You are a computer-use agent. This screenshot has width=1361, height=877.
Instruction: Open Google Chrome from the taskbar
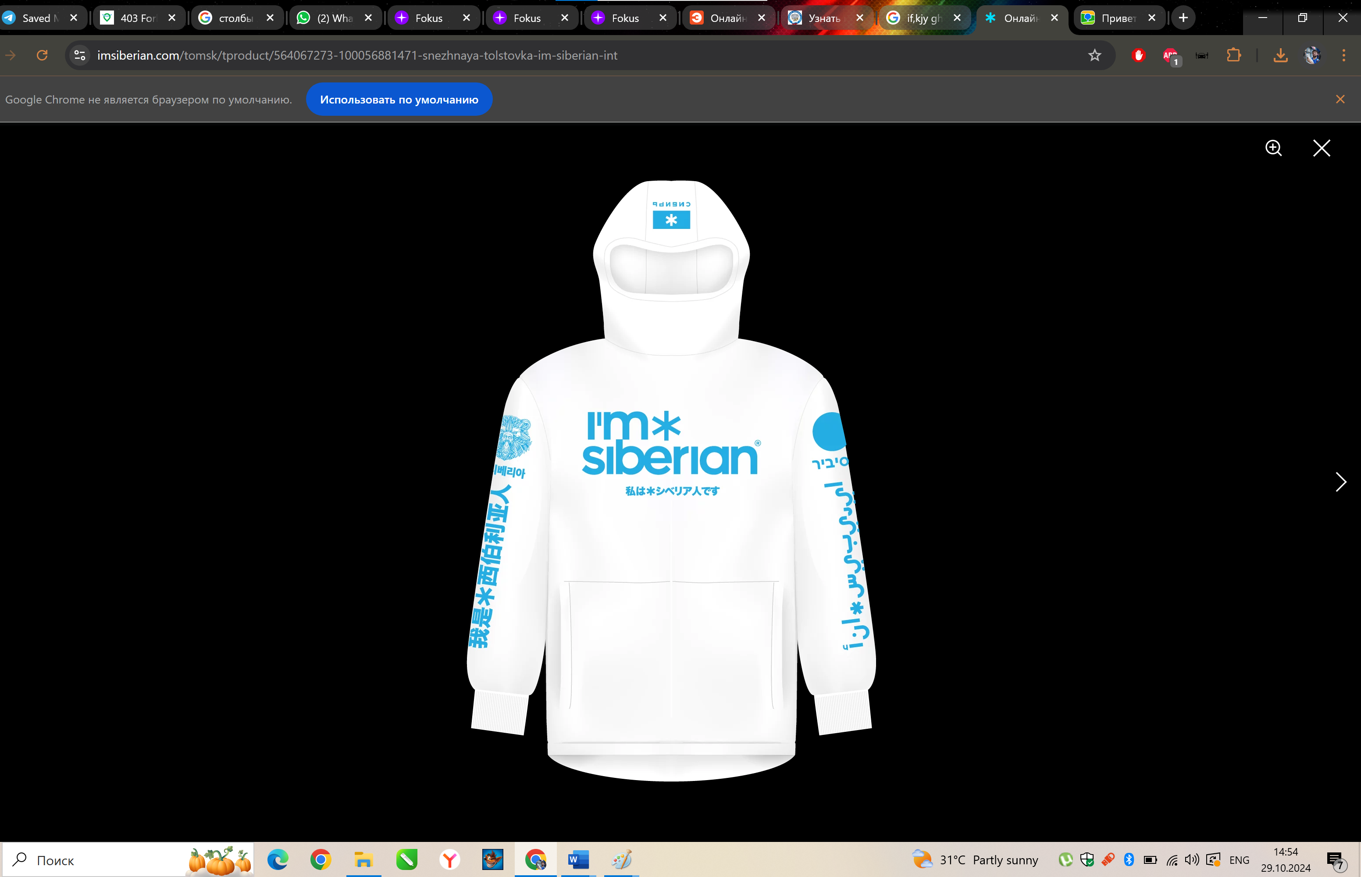point(321,859)
